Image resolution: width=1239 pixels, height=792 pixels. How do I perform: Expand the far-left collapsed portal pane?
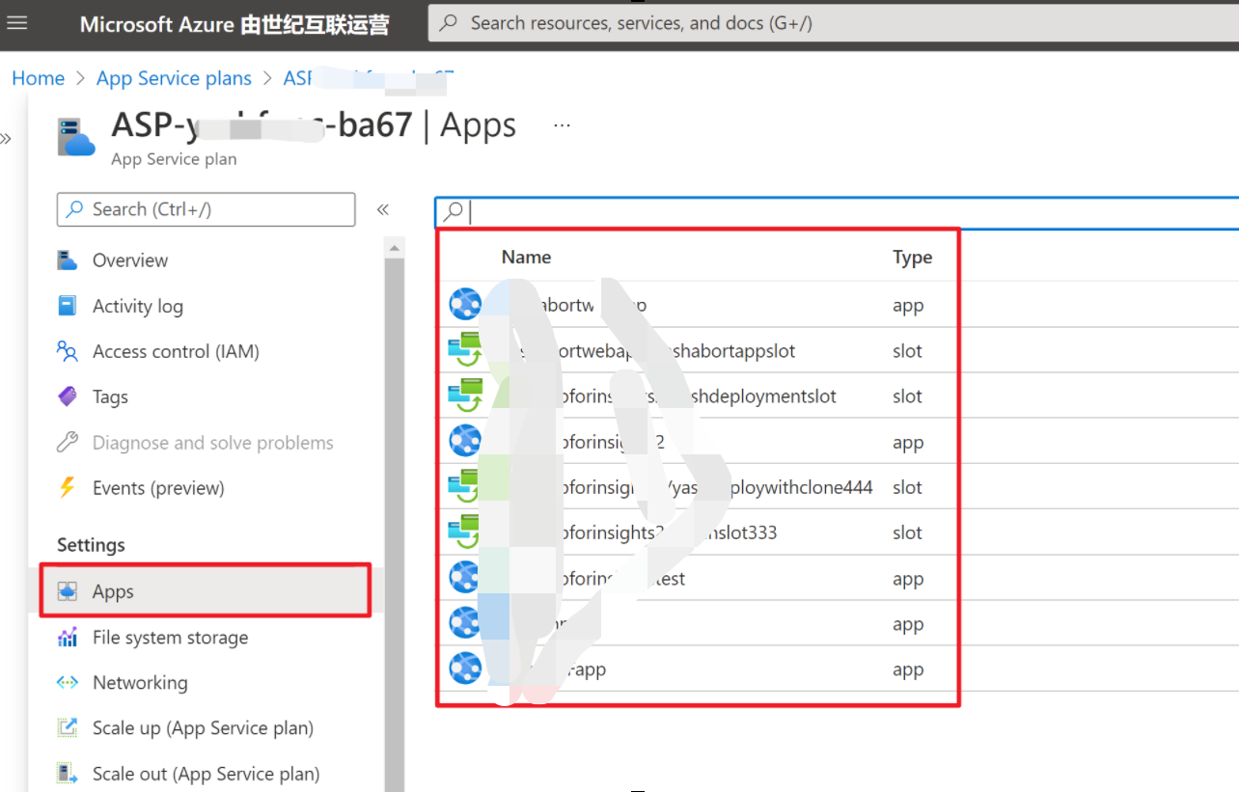(7, 139)
